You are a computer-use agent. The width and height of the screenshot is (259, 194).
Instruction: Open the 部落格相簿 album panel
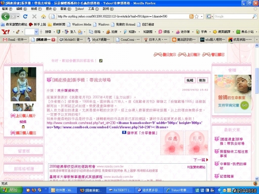tap(23, 169)
